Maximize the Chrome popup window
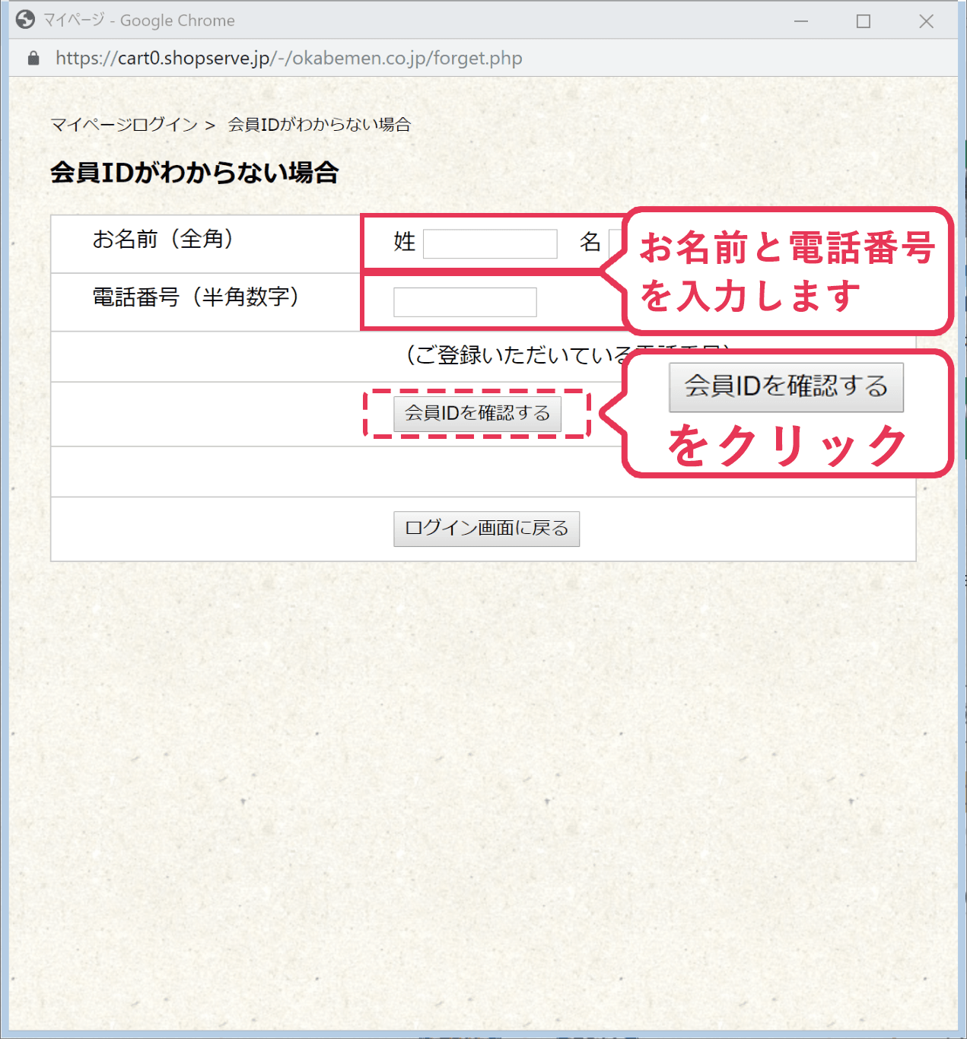 (863, 21)
